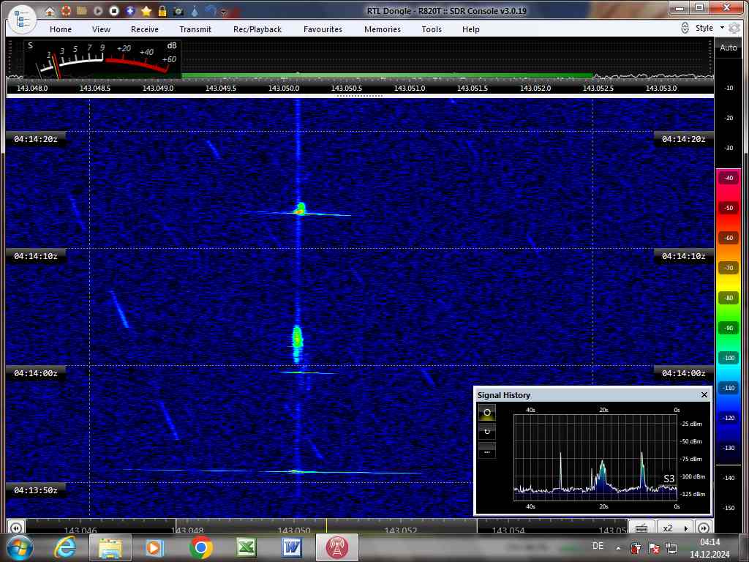Click the SDR Console antenna taskbar icon
This screenshot has height=562, width=749.
click(x=336, y=547)
